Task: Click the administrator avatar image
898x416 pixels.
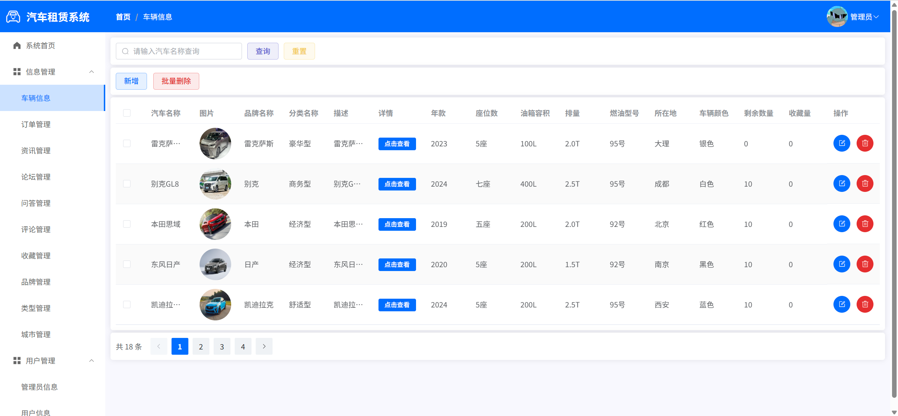Action: point(837,16)
